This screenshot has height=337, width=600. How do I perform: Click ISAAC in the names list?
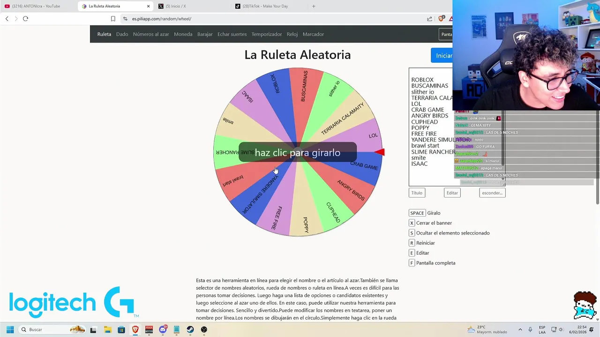click(419, 164)
